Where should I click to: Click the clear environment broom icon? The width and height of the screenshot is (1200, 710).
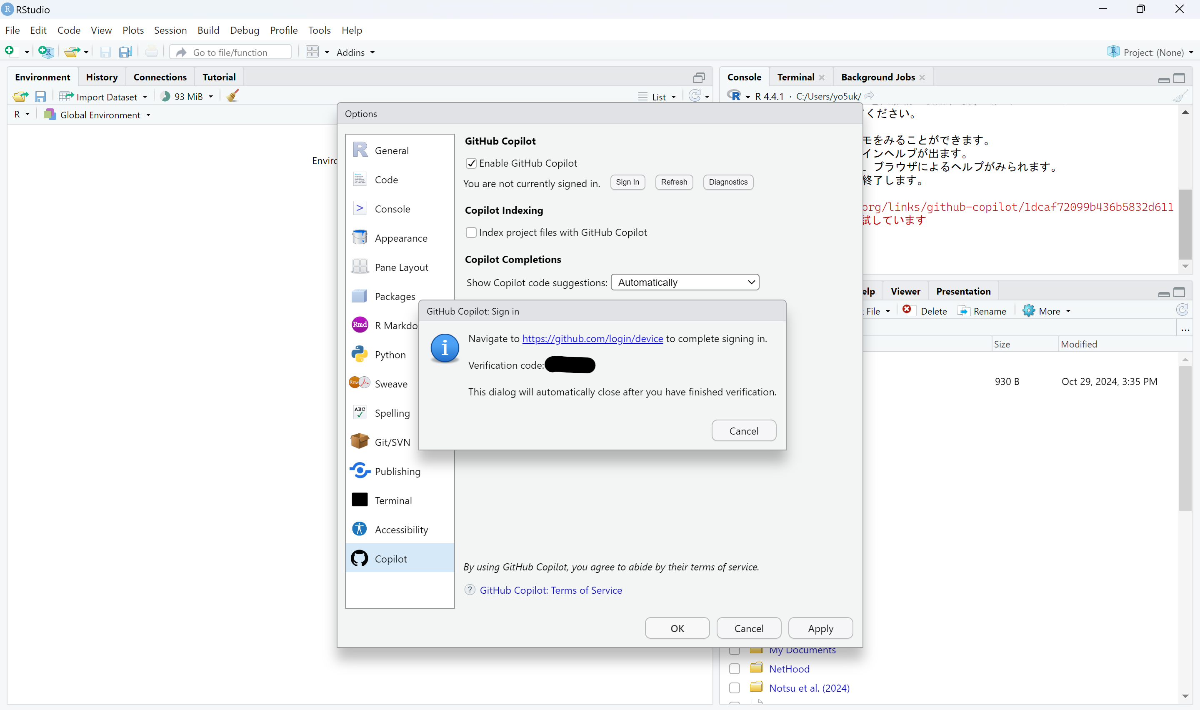[x=232, y=96]
